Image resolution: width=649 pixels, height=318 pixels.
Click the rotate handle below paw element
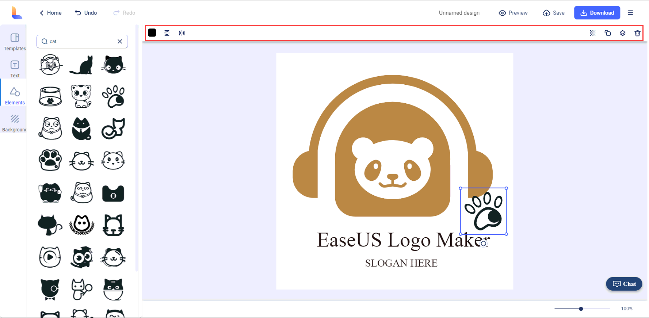coord(484,244)
